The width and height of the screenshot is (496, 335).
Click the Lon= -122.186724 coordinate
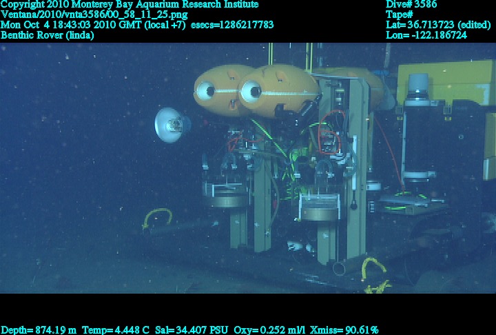pos(427,35)
